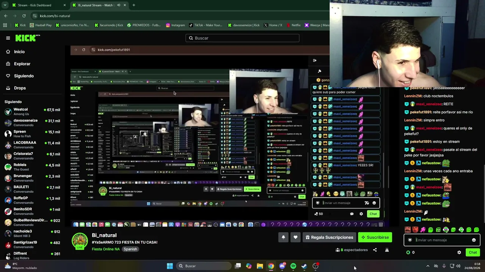Viewport: 485px width, 272px height.
Task: Open BoffeGP channel in sidebar
Action: point(33,200)
